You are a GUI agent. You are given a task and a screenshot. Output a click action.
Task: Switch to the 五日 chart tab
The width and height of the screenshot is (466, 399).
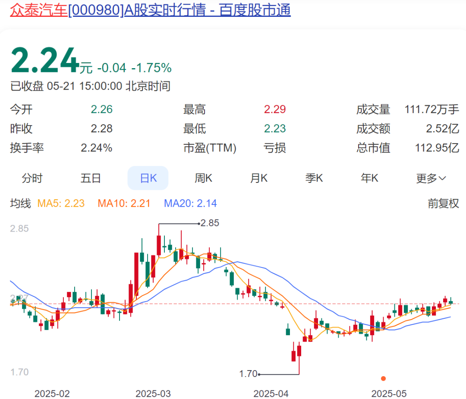[91, 178]
